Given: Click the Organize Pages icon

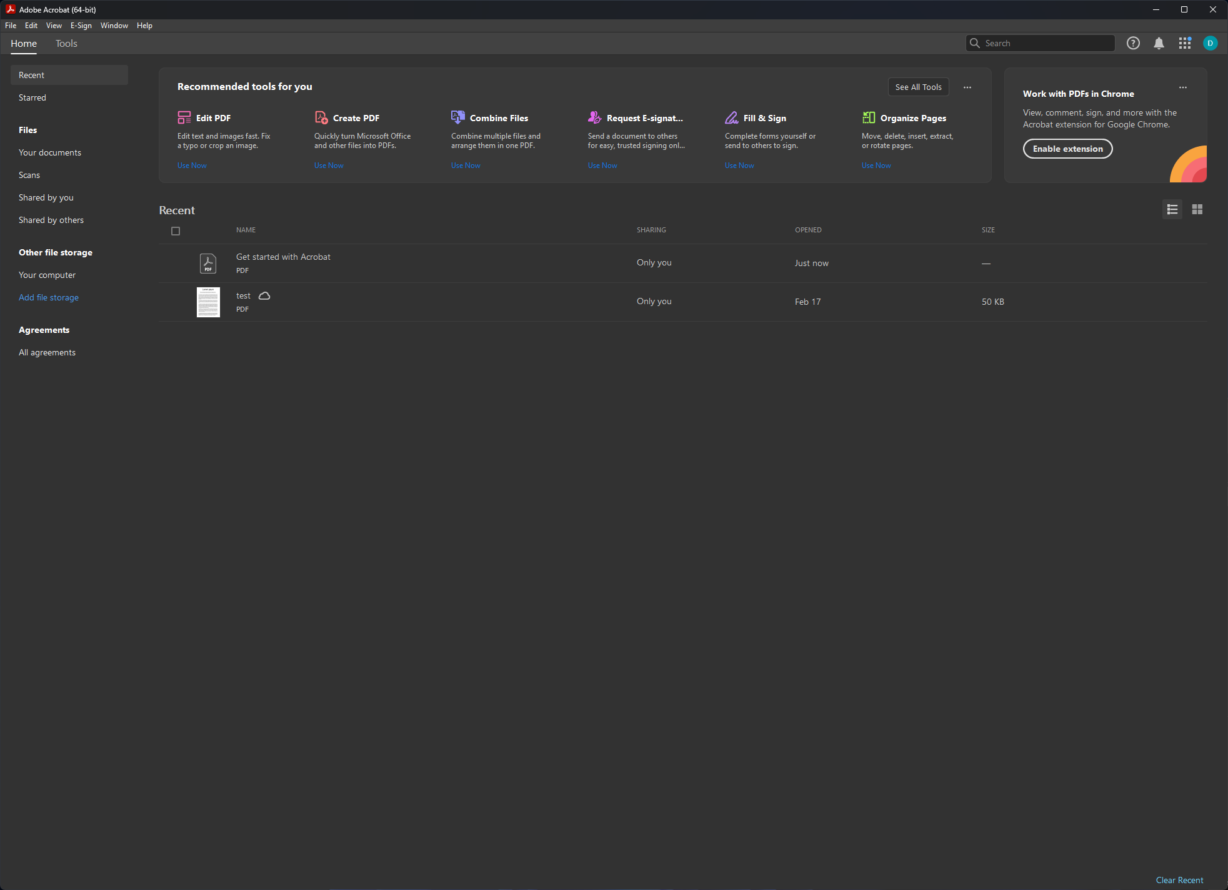Looking at the screenshot, I should click(x=869, y=117).
